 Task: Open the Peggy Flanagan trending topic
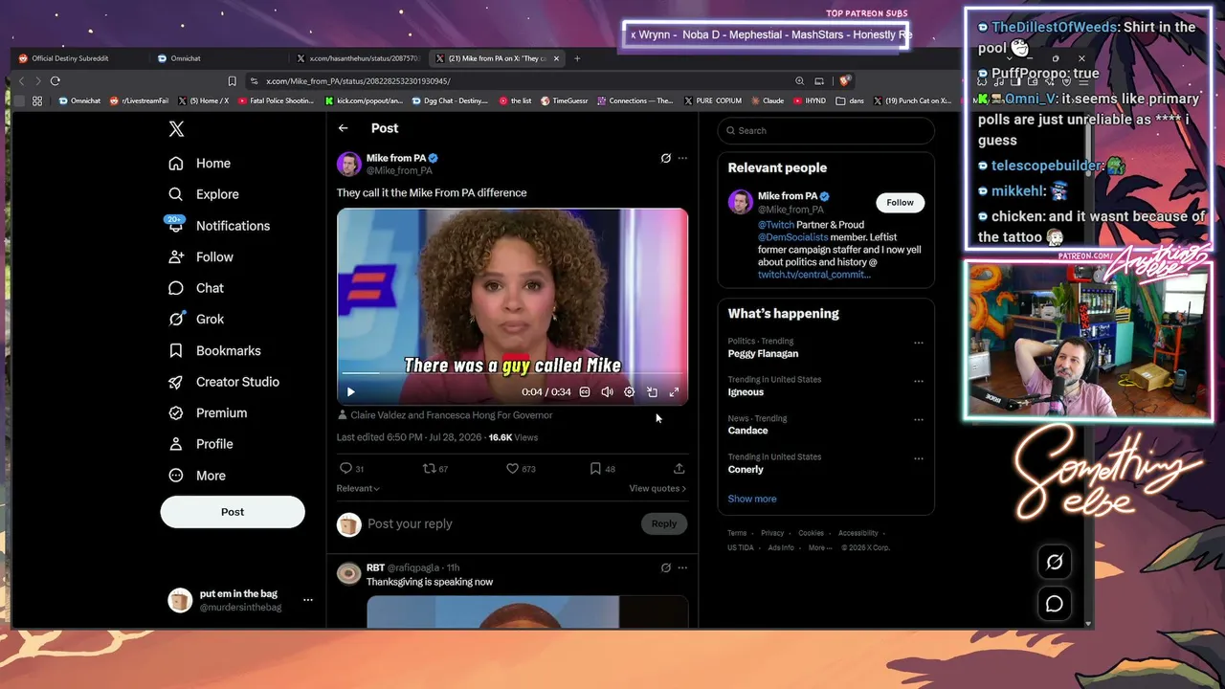tap(763, 354)
